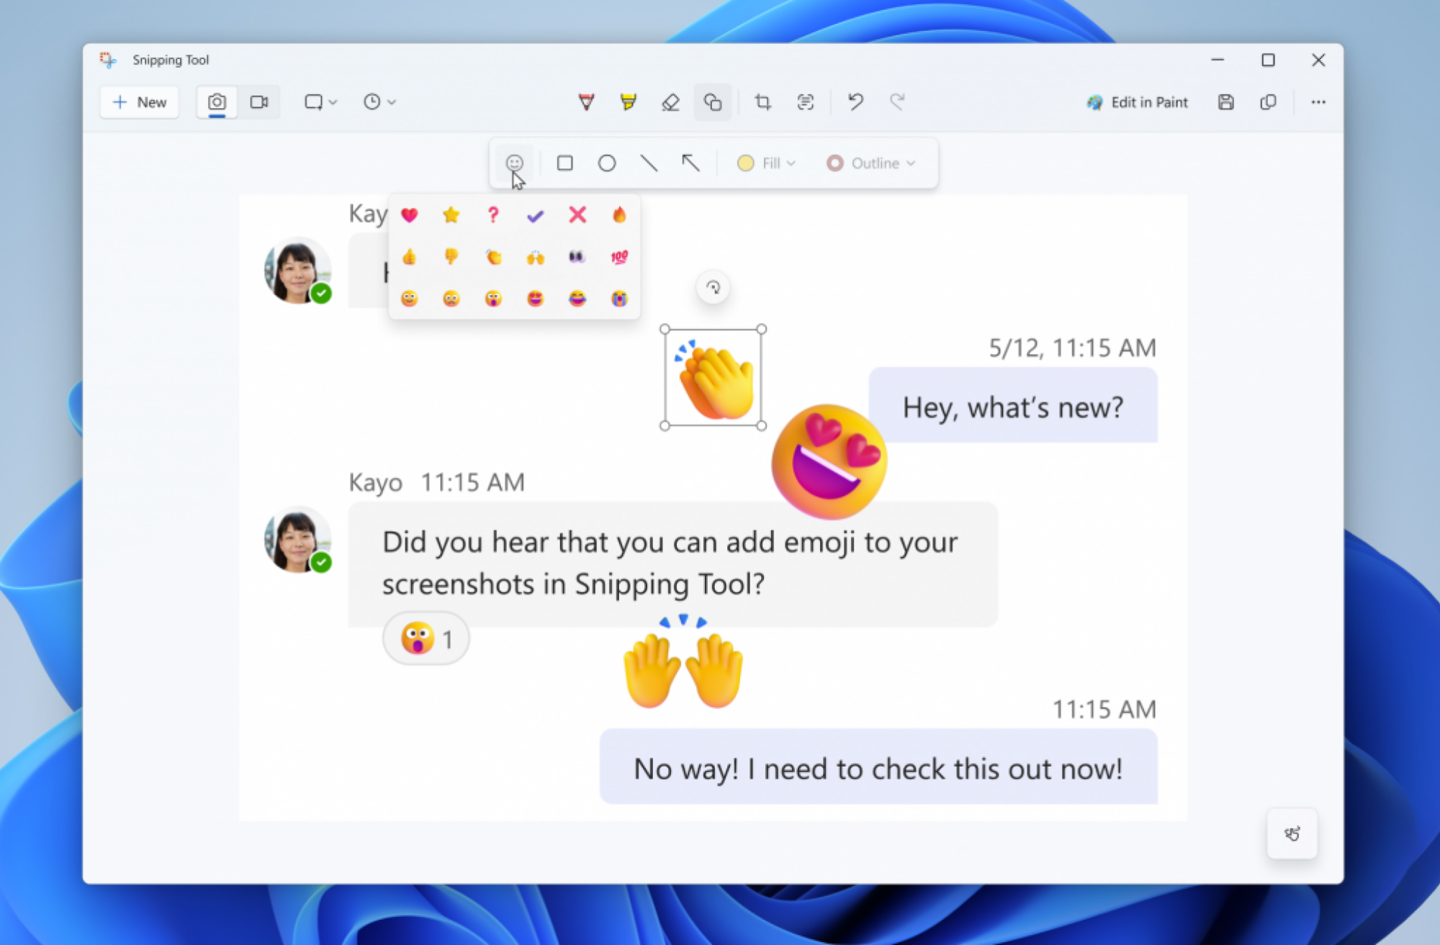Select the diagonal Arrow tool
1440x945 pixels.
click(x=690, y=163)
